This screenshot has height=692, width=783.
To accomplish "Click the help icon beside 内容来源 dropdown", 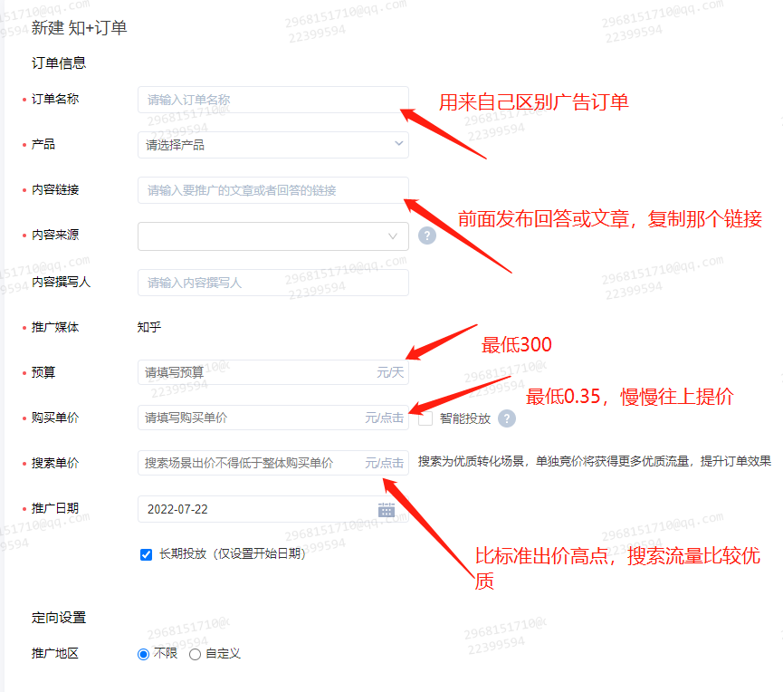I will [427, 235].
